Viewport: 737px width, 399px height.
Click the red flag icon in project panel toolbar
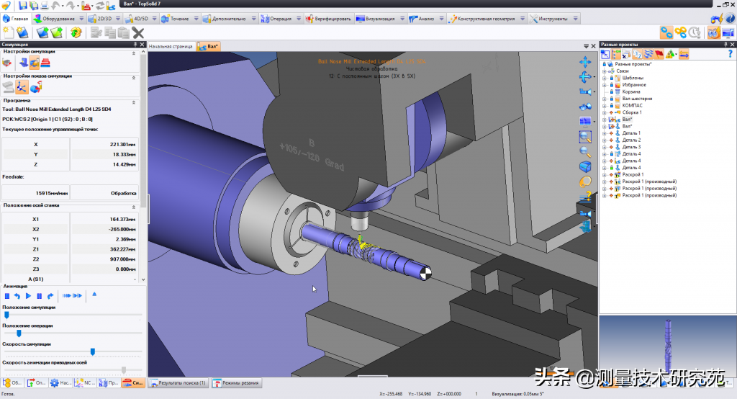coord(659,55)
